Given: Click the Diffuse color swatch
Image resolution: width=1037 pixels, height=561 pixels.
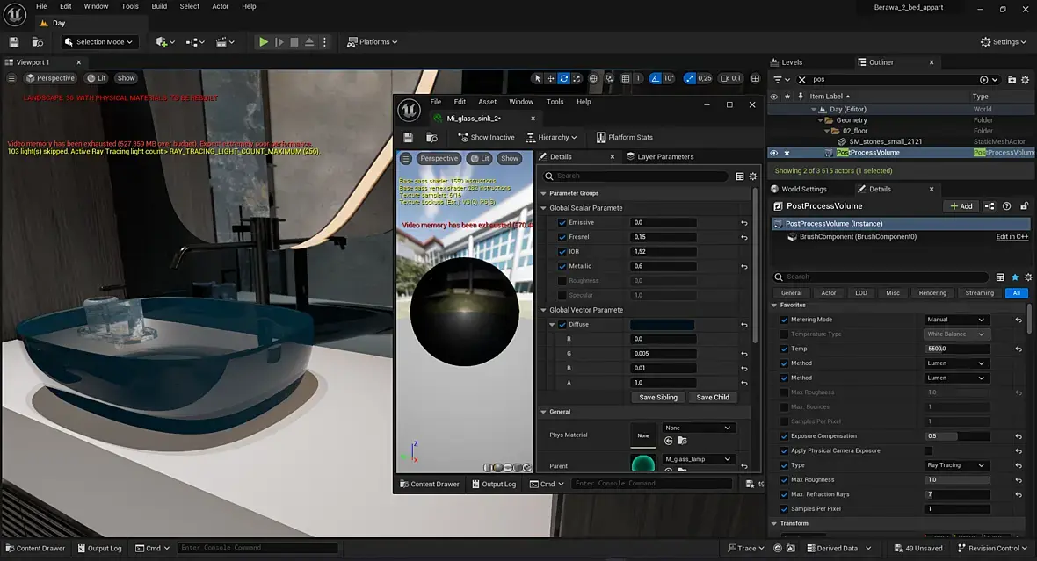Looking at the screenshot, I should [x=662, y=325].
